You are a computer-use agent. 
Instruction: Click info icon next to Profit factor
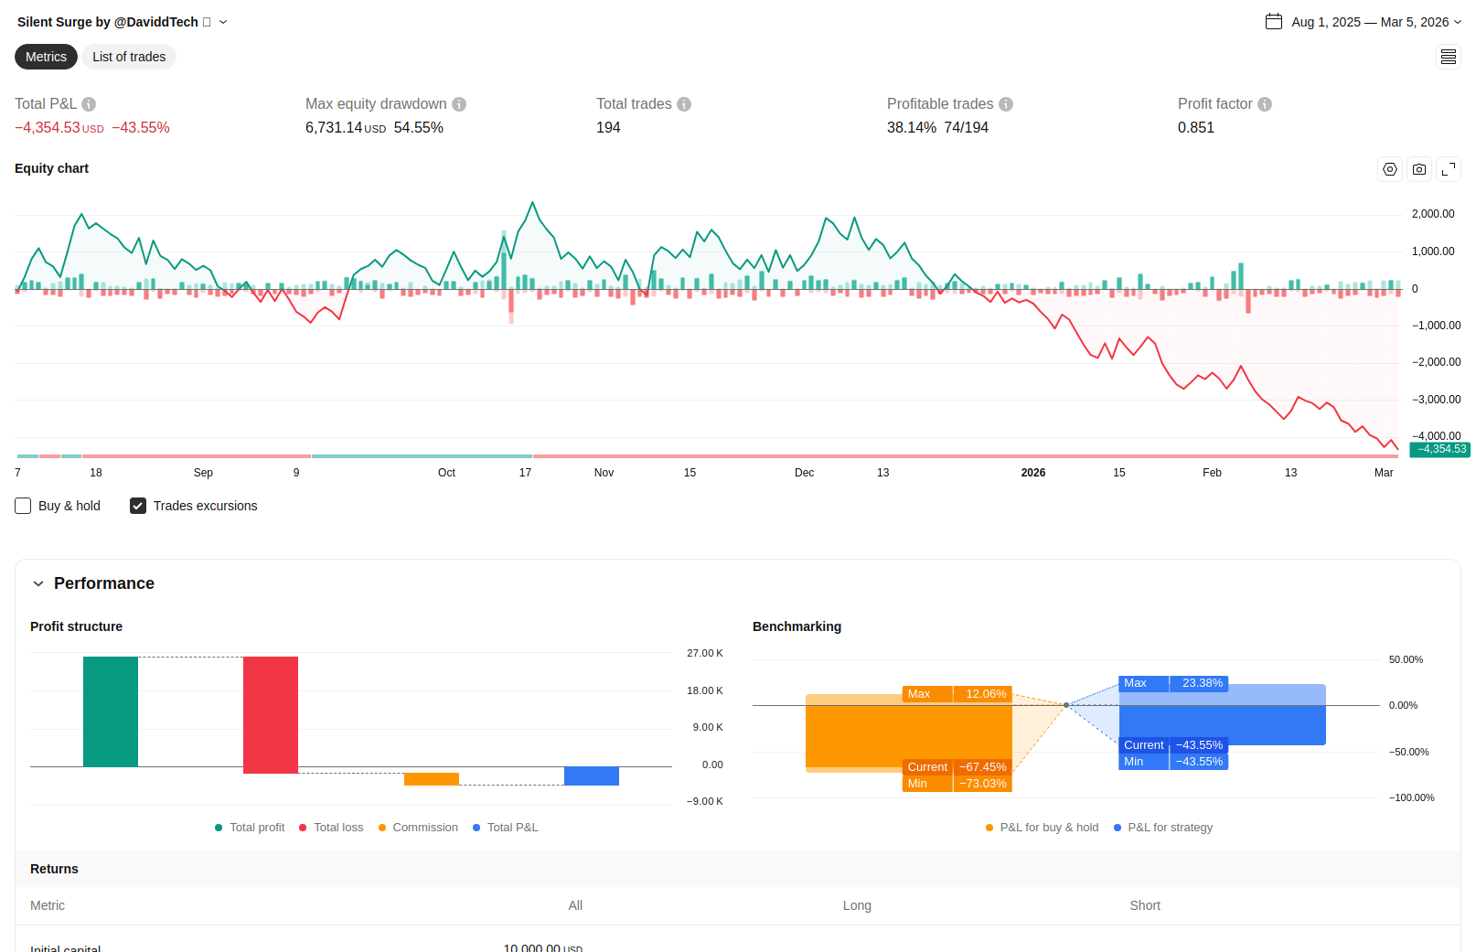coord(1265,104)
